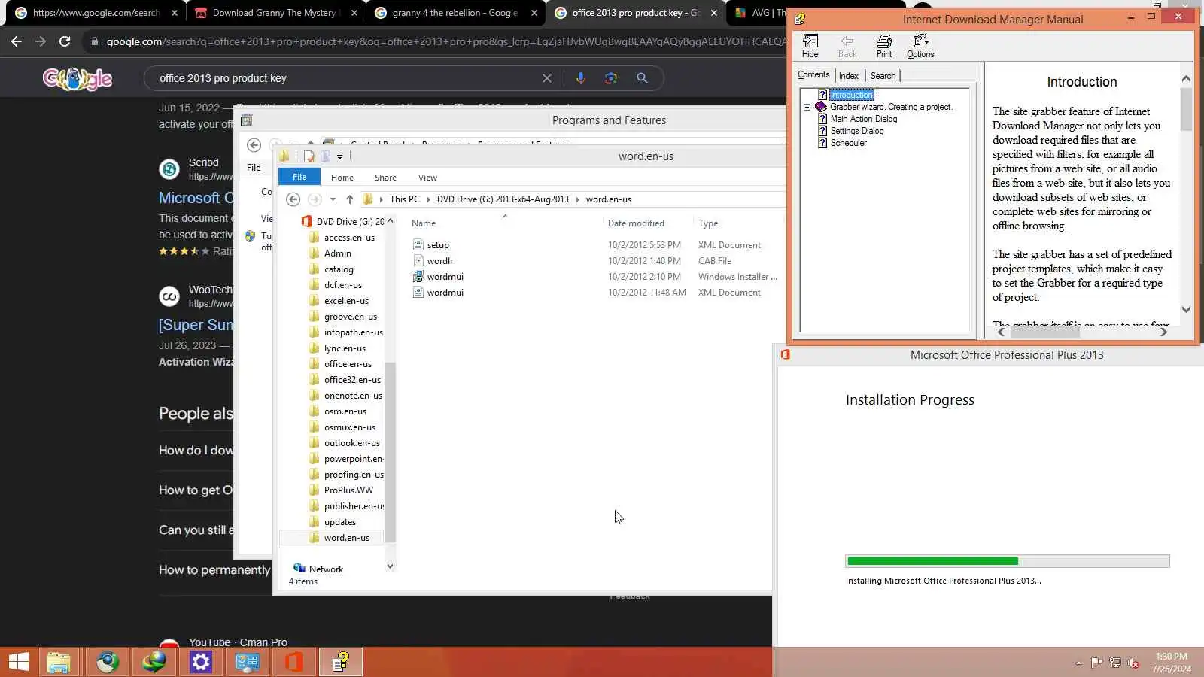Open Customize Quick Access Toolbar dropdown
Screen dimensions: 1204x677
[340, 156]
